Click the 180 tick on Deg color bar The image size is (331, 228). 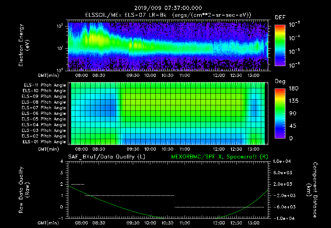click(x=294, y=89)
